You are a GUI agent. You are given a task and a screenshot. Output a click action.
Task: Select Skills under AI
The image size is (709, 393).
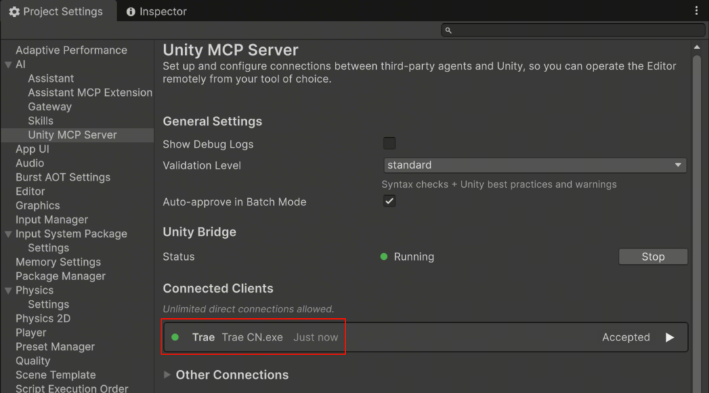[40, 121]
